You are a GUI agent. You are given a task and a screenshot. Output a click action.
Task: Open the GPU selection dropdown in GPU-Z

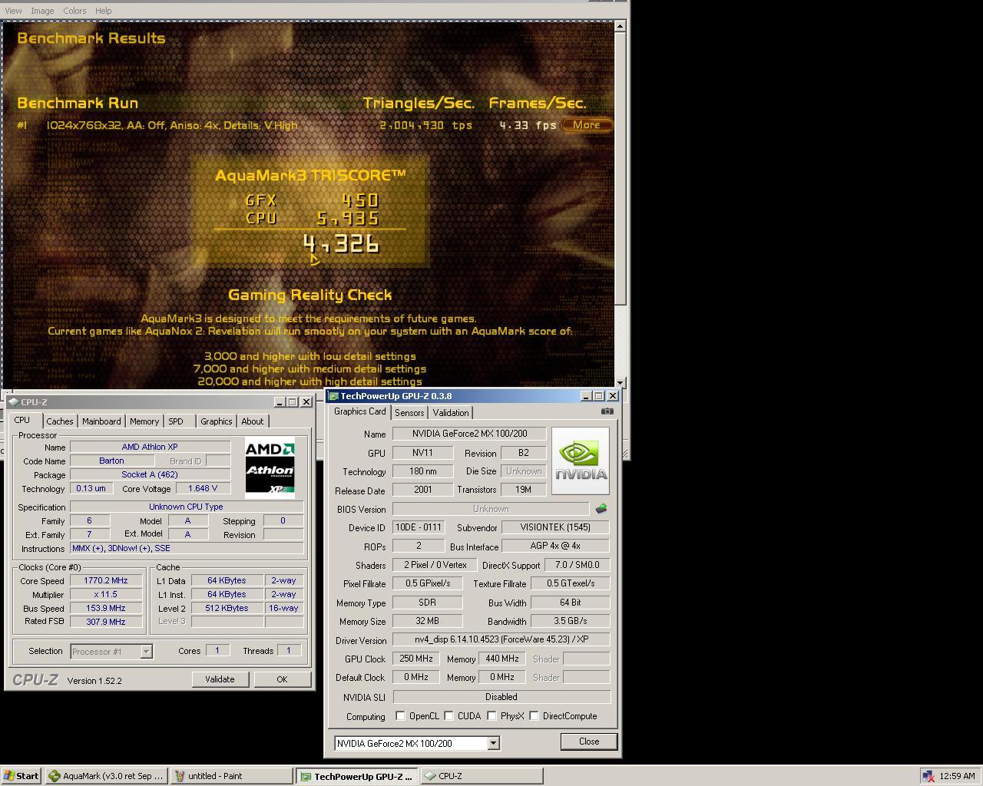point(493,743)
